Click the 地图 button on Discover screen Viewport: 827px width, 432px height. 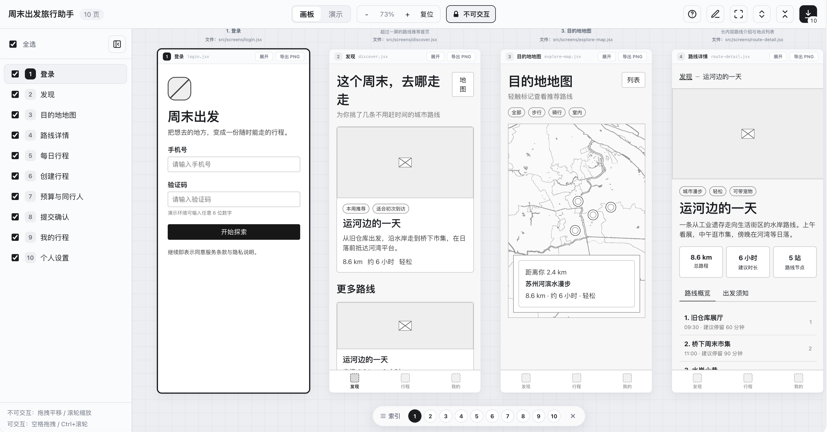[463, 84]
